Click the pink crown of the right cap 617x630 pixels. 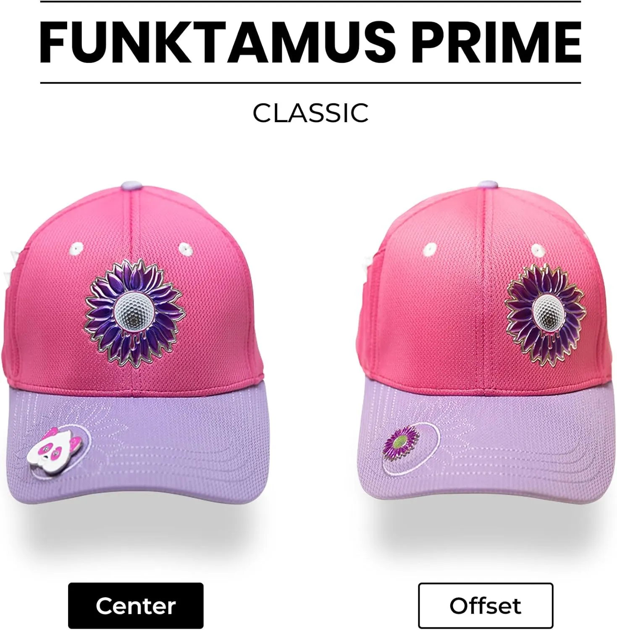pos(487,286)
